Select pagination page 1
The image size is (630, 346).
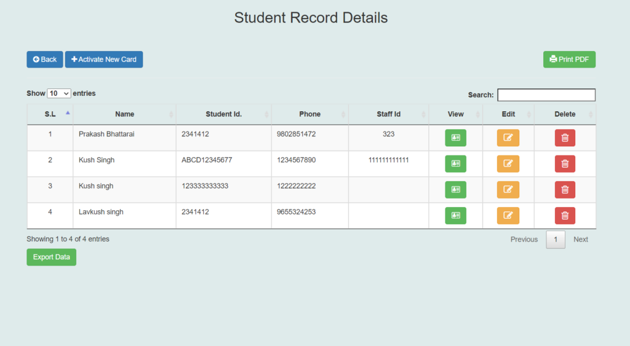click(x=556, y=240)
